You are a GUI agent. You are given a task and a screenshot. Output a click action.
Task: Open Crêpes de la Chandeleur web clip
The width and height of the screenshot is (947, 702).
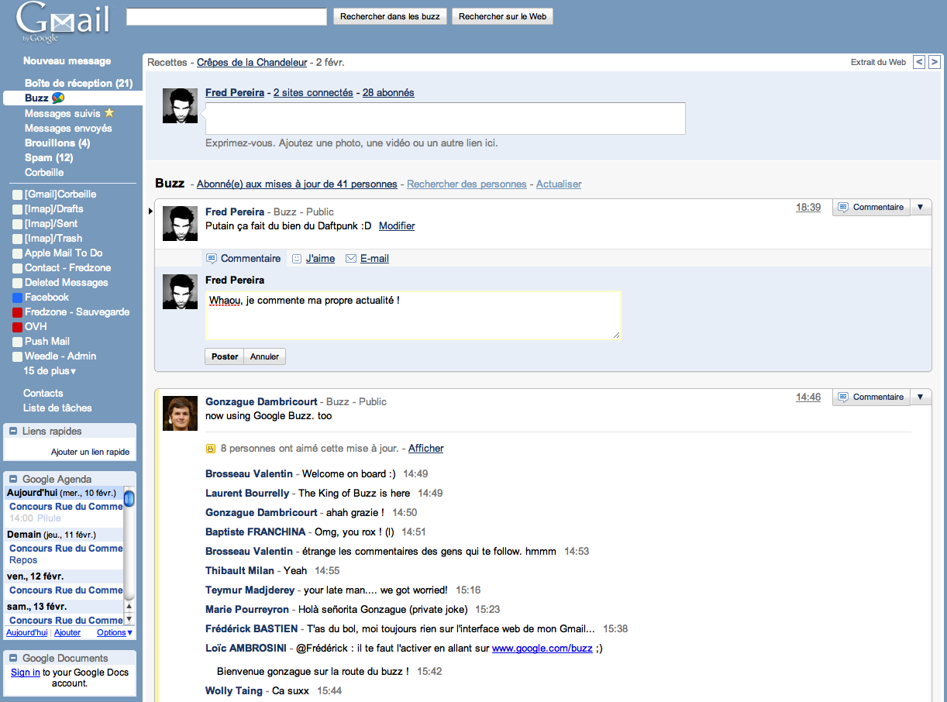click(x=252, y=62)
